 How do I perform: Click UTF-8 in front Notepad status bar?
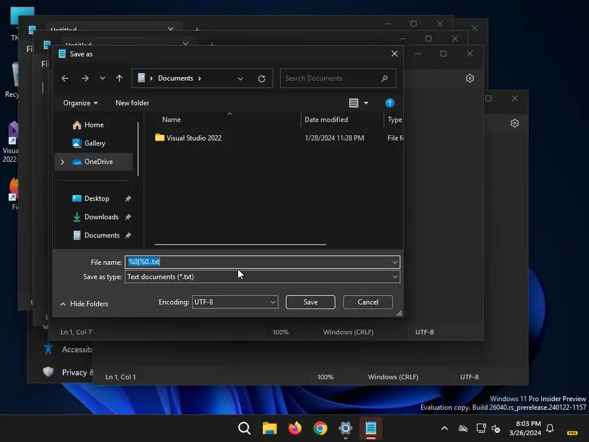424,332
